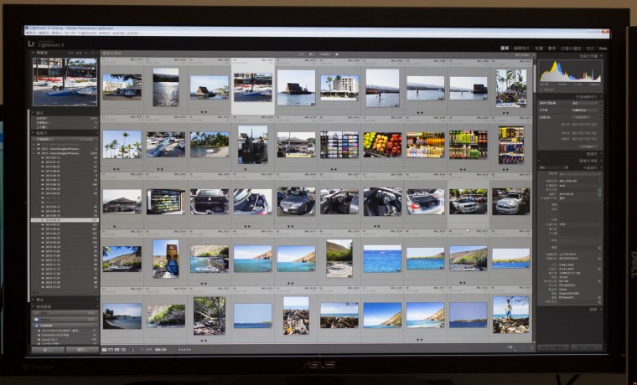Open the Library menu in menu bar
Image resolution: width=637 pixels, height=385 pixels.
56,33
